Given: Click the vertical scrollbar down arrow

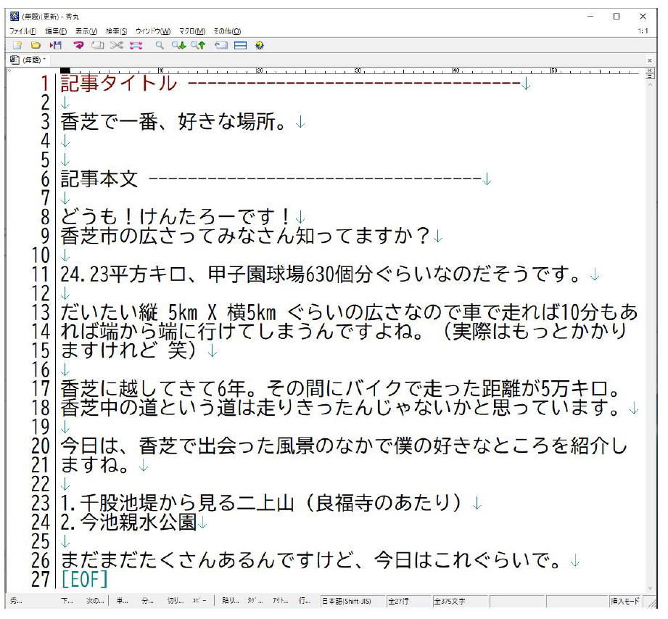Looking at the screenshot, I should pyautogui.click(x=649, y=588).
